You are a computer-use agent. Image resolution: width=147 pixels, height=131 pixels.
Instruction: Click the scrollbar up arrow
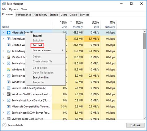pyautogui.click(x=145, y=31)
